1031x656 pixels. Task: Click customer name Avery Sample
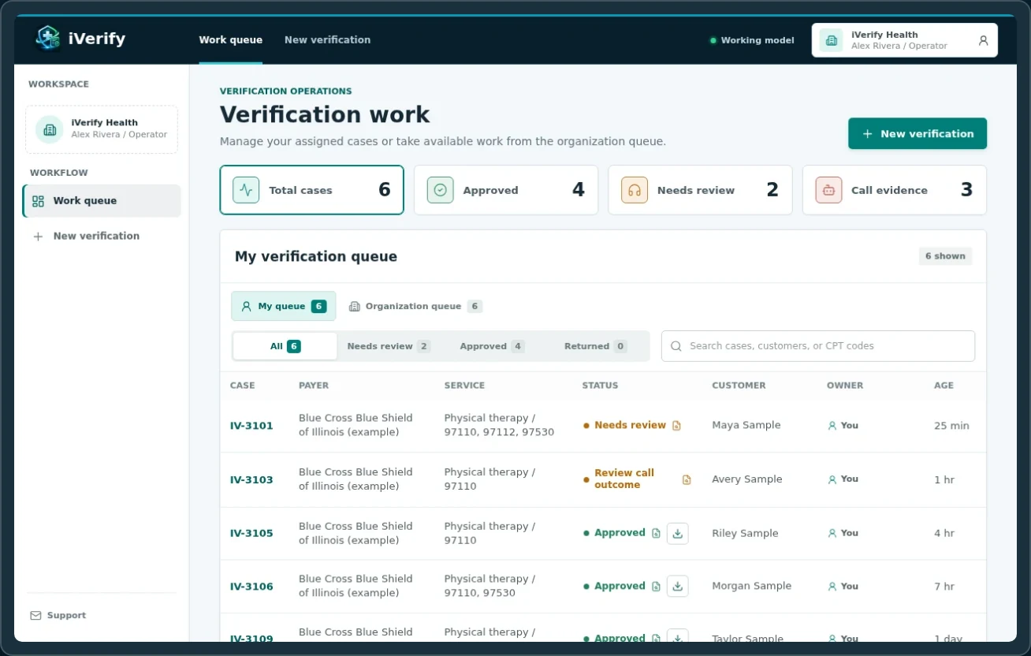pyautogui.click(x=747, y=479)
